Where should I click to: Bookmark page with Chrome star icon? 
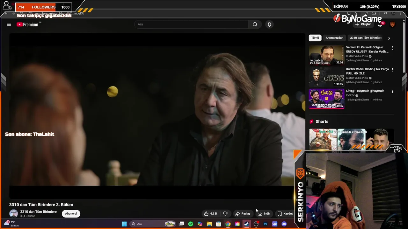(356, 13)
